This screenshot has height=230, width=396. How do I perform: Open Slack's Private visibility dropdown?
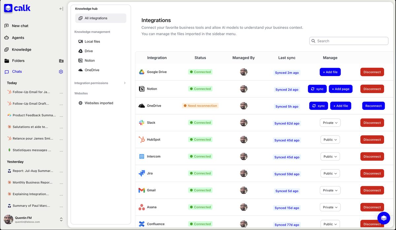(330, 122)
